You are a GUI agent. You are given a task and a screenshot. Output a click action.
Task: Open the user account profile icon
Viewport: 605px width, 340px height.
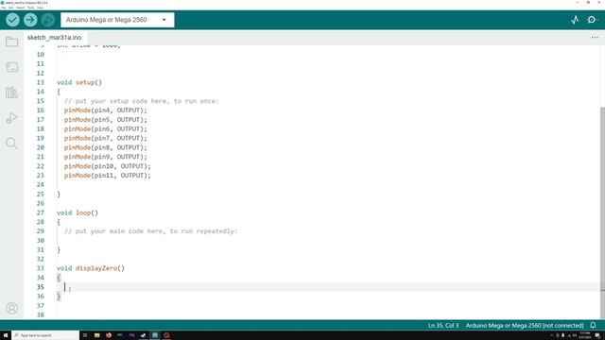(11, 309)
